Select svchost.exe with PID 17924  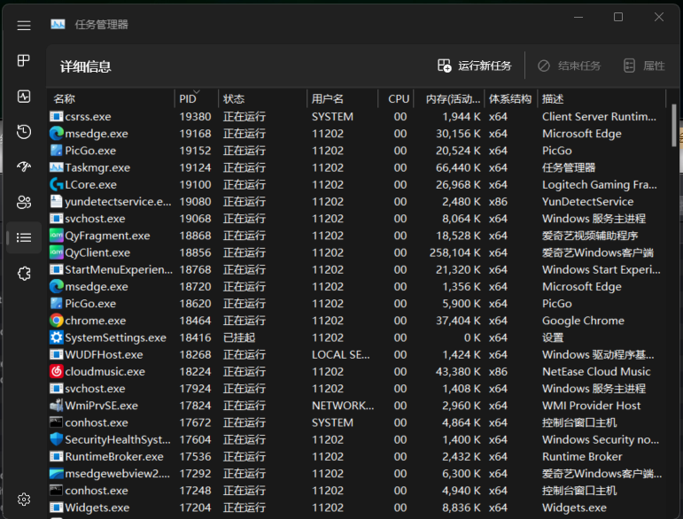coord(357,389)
